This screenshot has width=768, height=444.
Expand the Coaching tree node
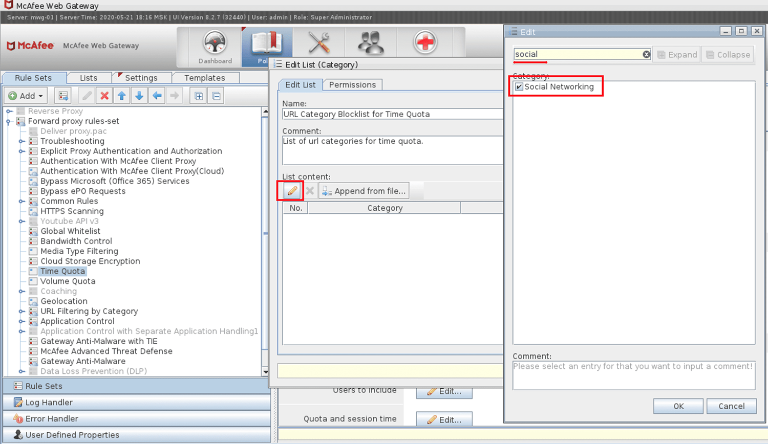pos(22,292)
